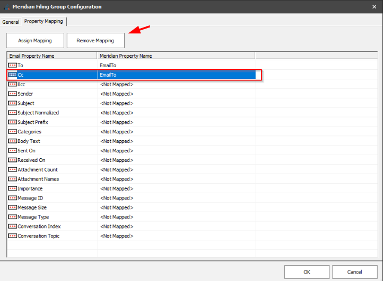Click Not Mapped value for Message Type
The height and width of the screenshot is (281, 383).
117,217
